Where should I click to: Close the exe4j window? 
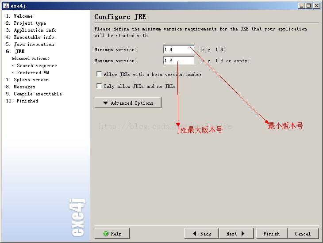316,6
